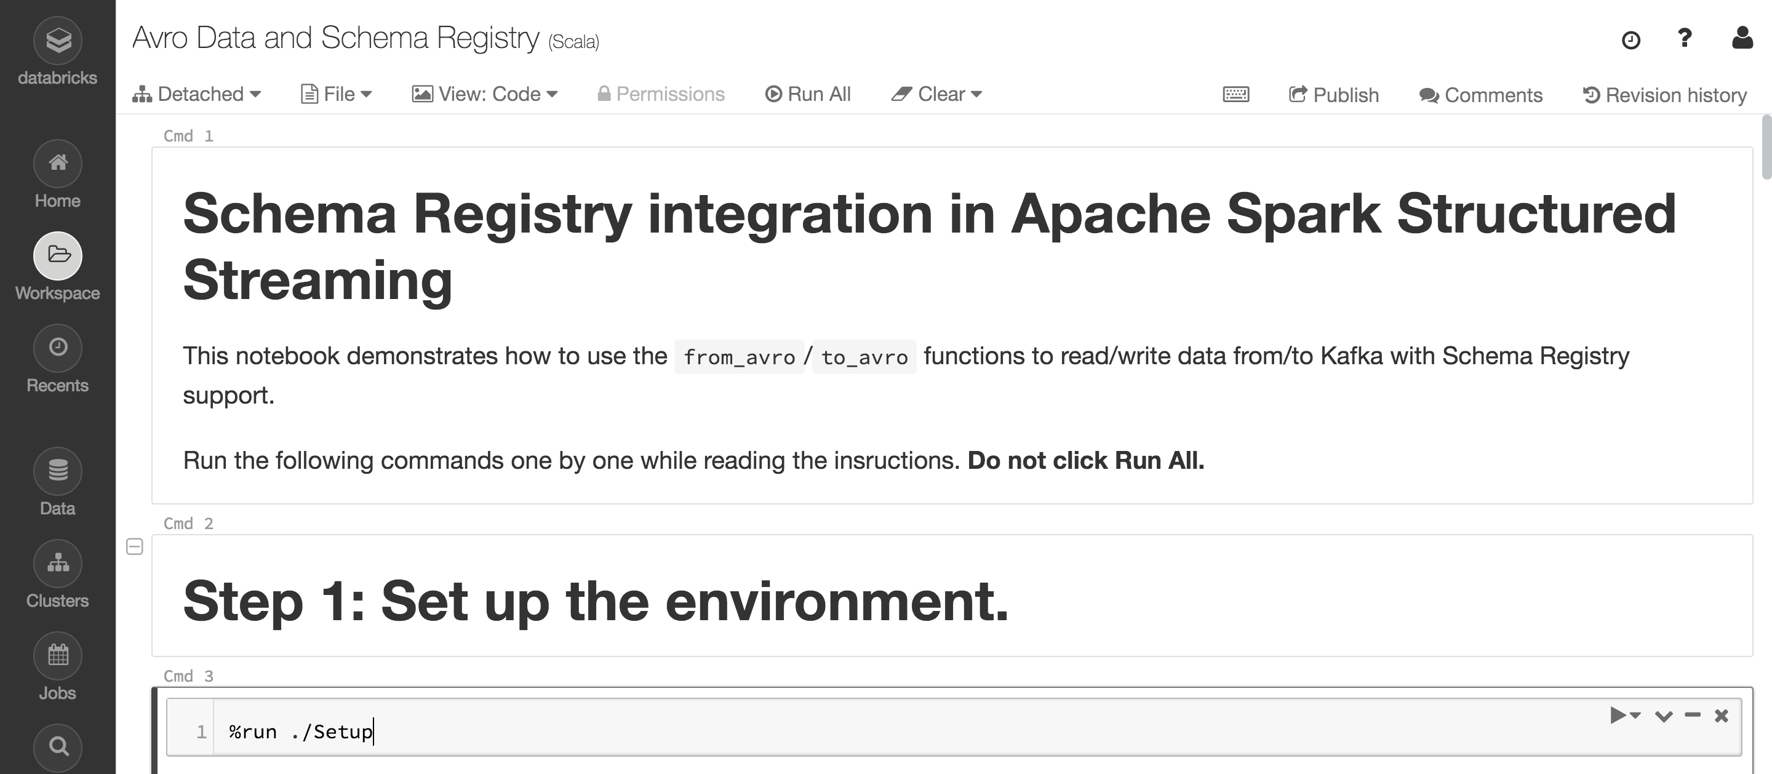The width and height of the screenshot is (1772, 774).
Task: Publish the notebook
Action: pyautogui.click(x=1334, y=95)
